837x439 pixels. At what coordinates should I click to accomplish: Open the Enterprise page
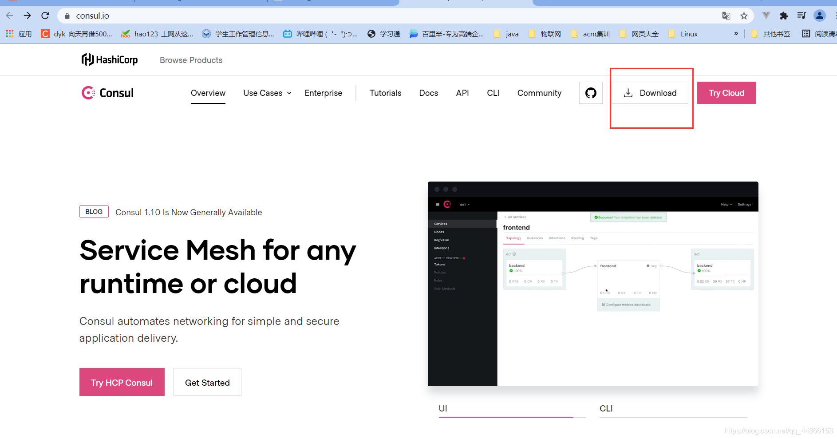(x=323, y=93)
